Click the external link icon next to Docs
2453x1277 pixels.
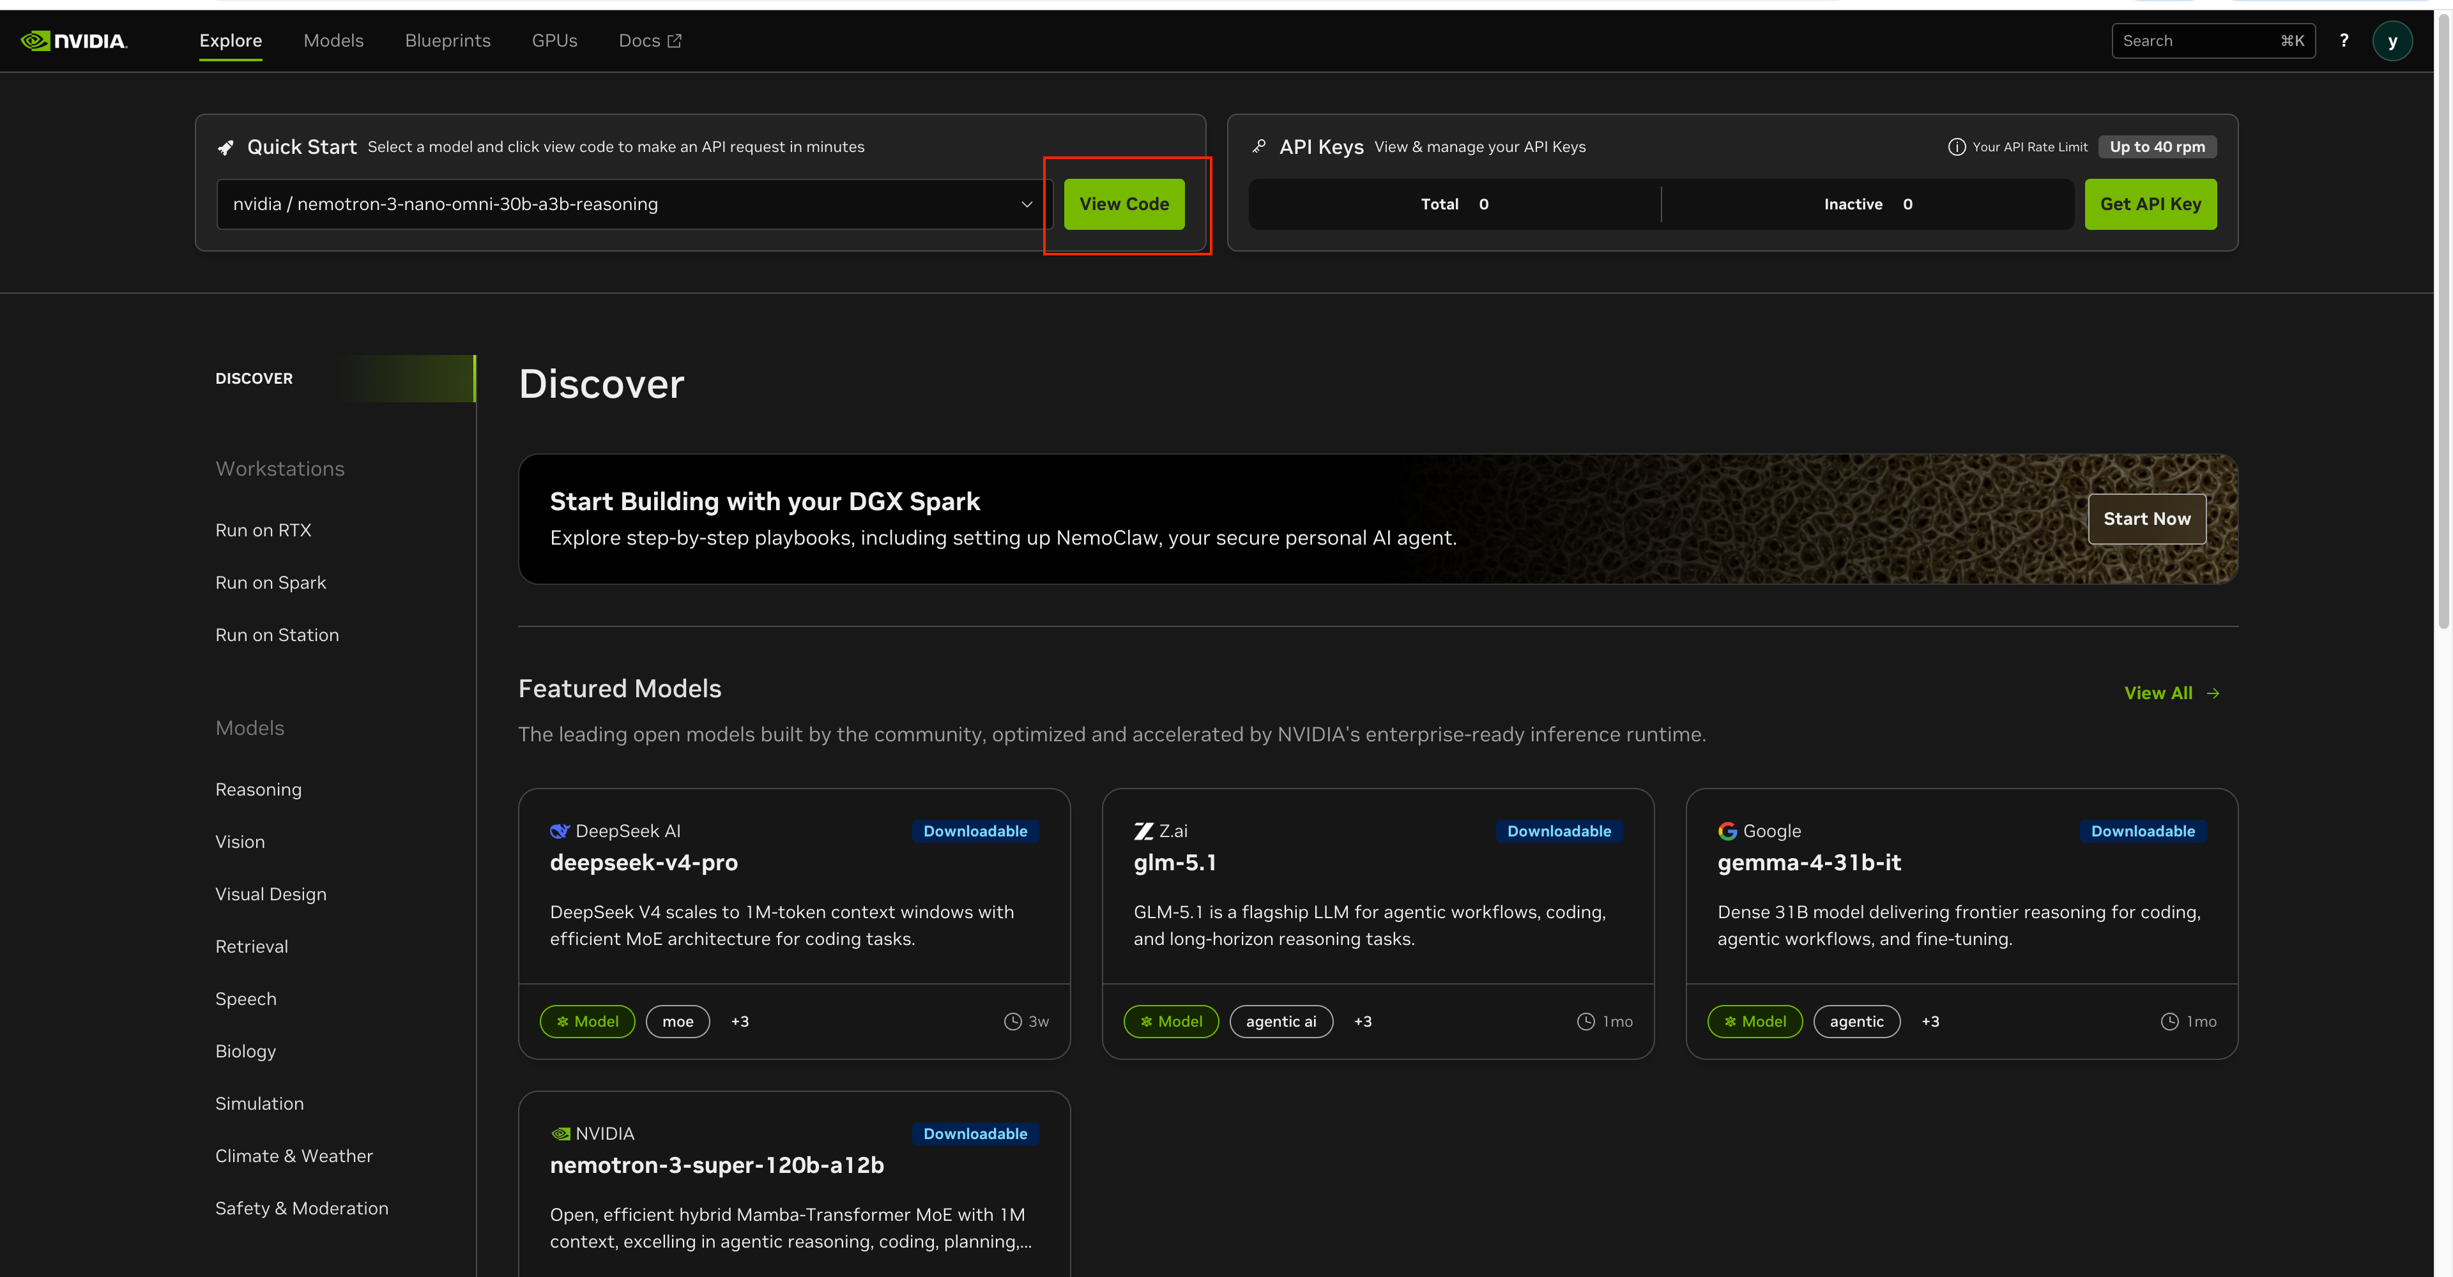click(x=674, y=41)
